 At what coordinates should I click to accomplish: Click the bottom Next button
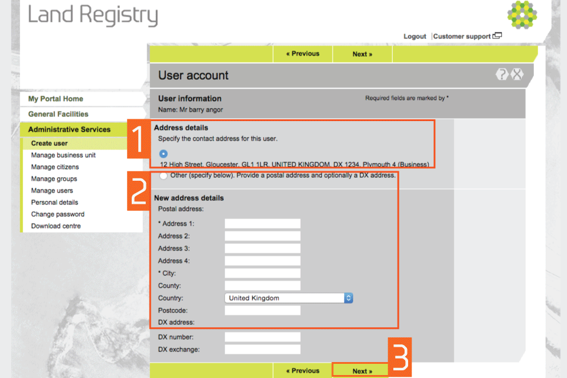click(x=361, y=371)
